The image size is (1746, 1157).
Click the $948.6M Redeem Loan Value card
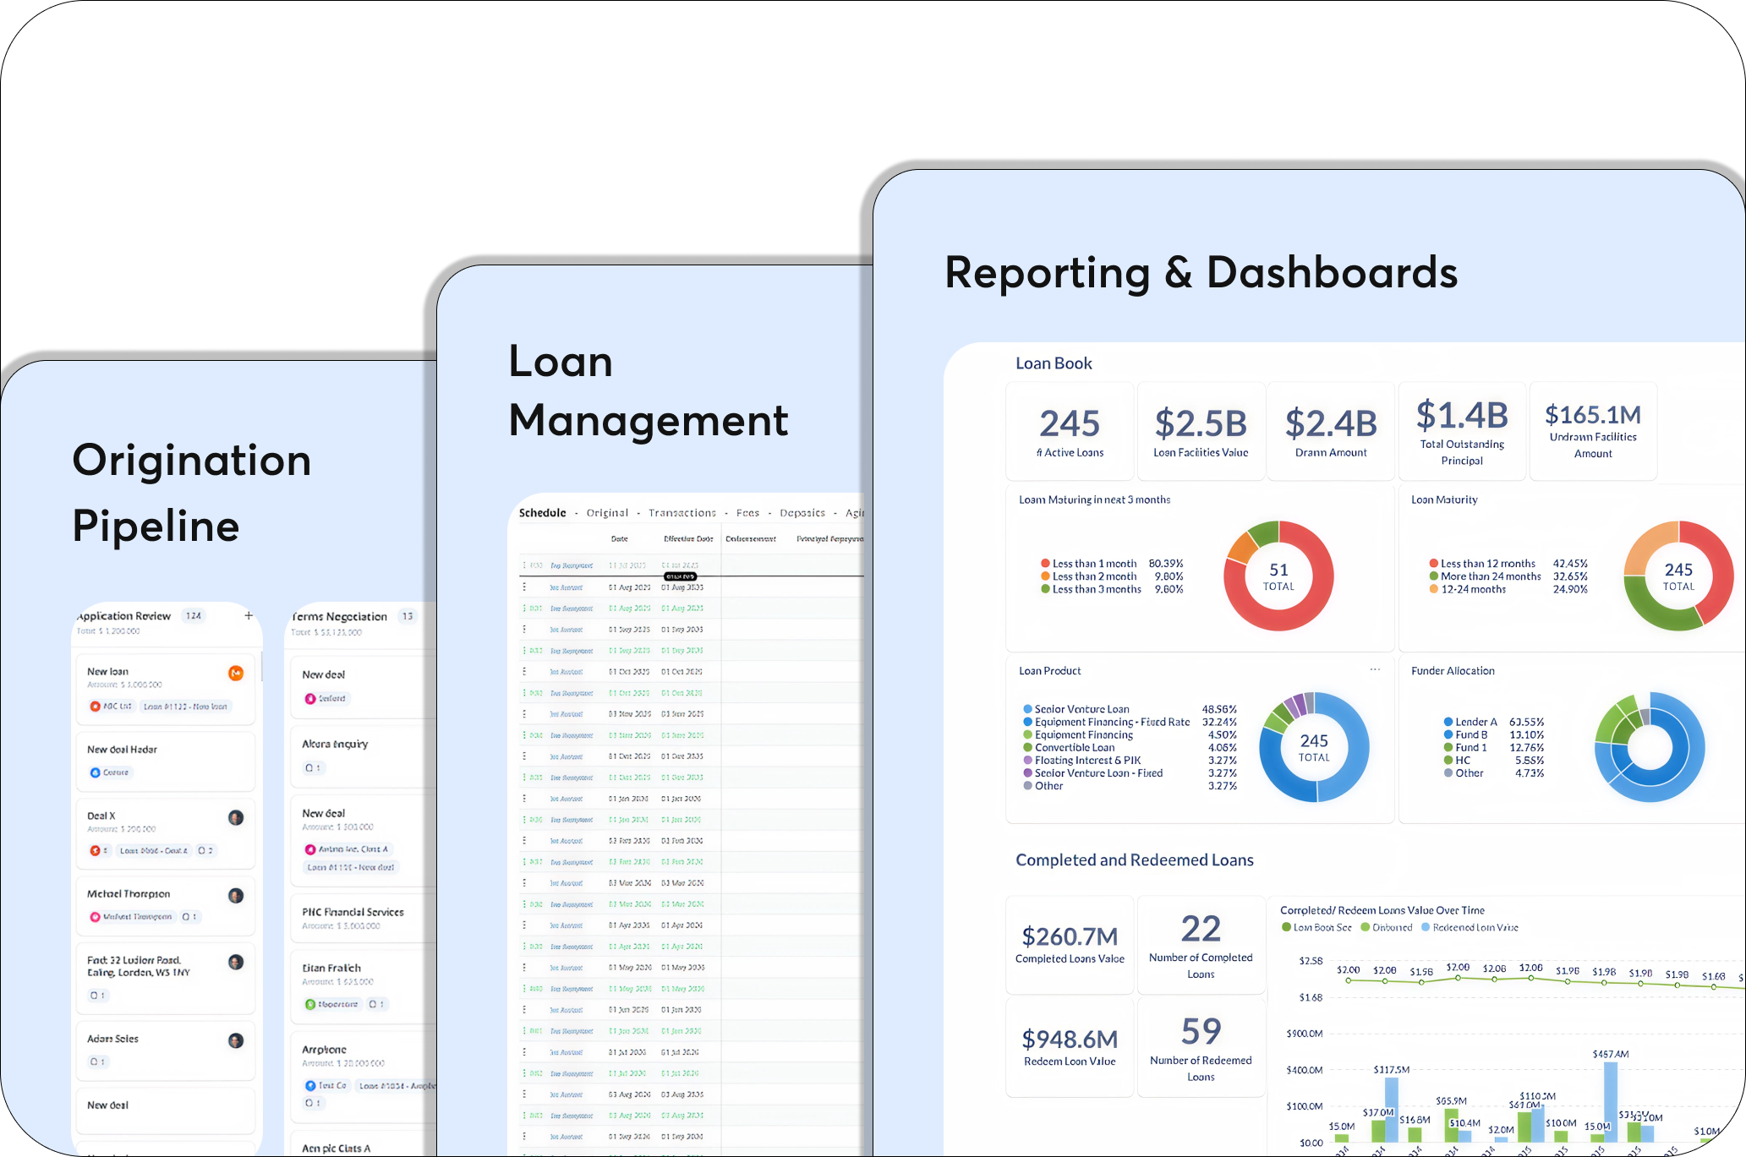coord(1070,1047)
